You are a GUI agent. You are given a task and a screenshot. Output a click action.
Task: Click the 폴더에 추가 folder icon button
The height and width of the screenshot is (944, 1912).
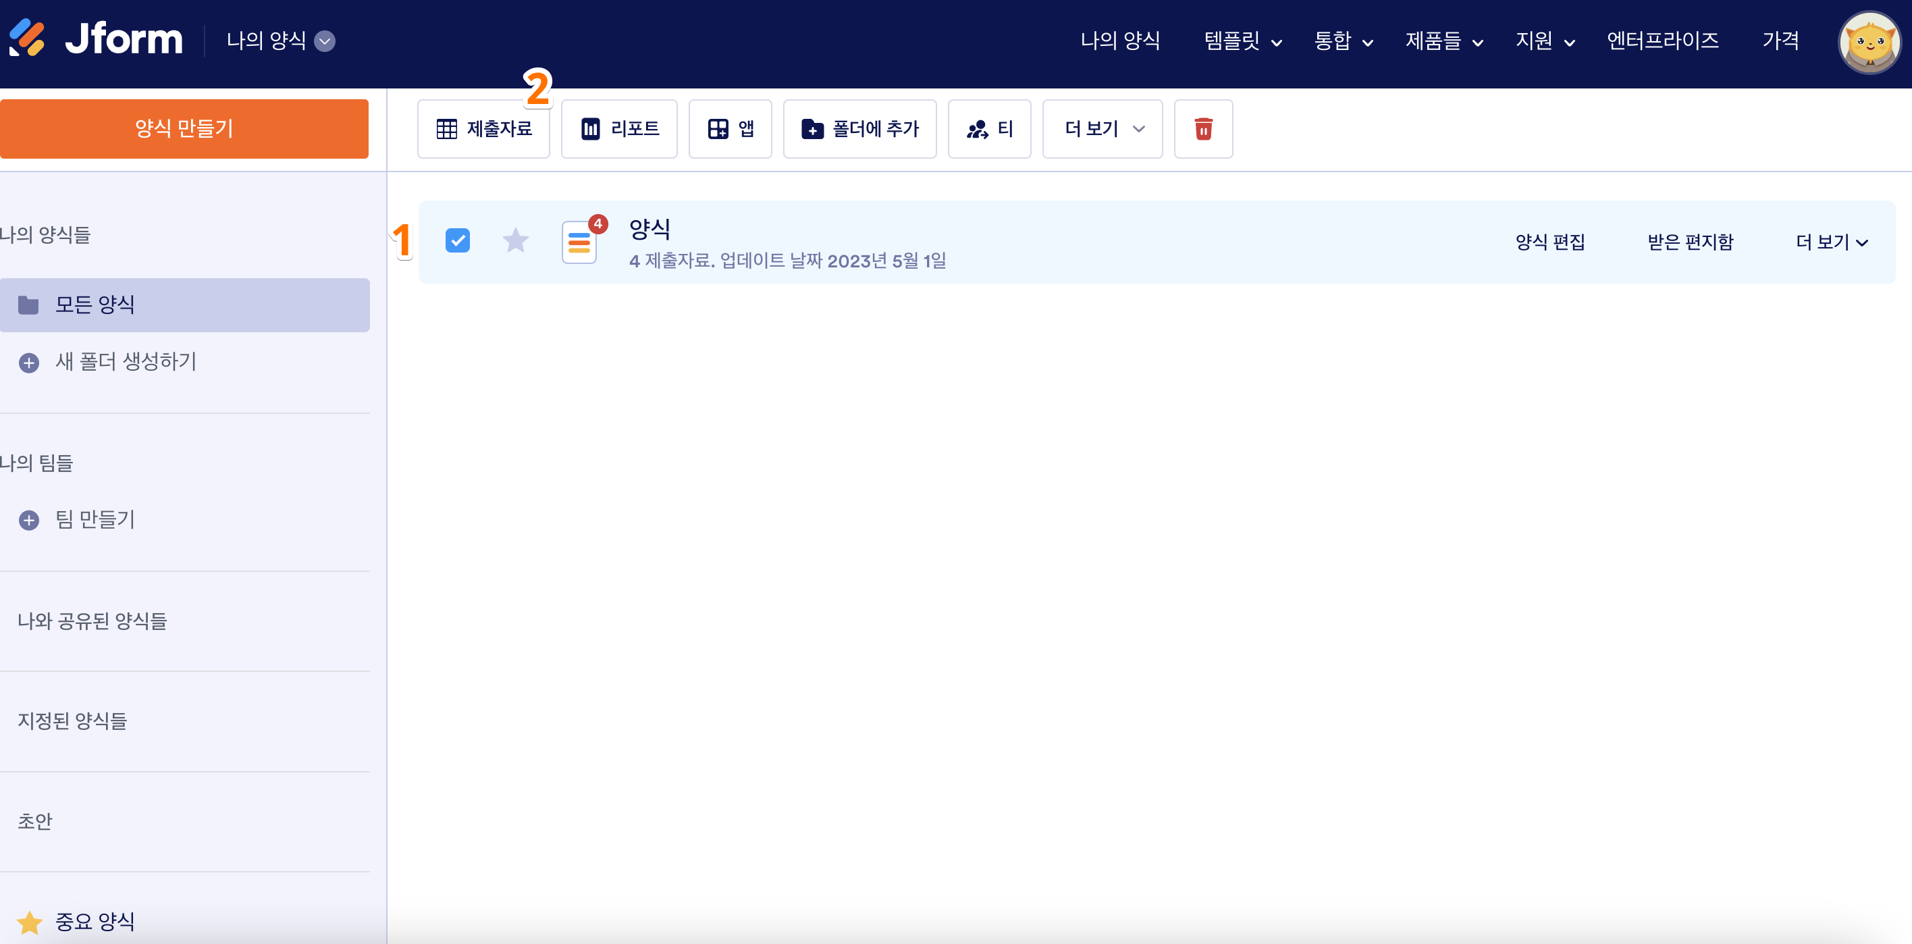tap(859, 129)
